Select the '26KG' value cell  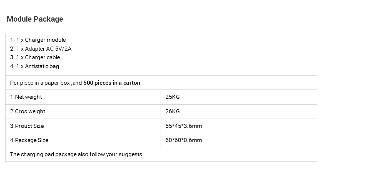point(173,111)
